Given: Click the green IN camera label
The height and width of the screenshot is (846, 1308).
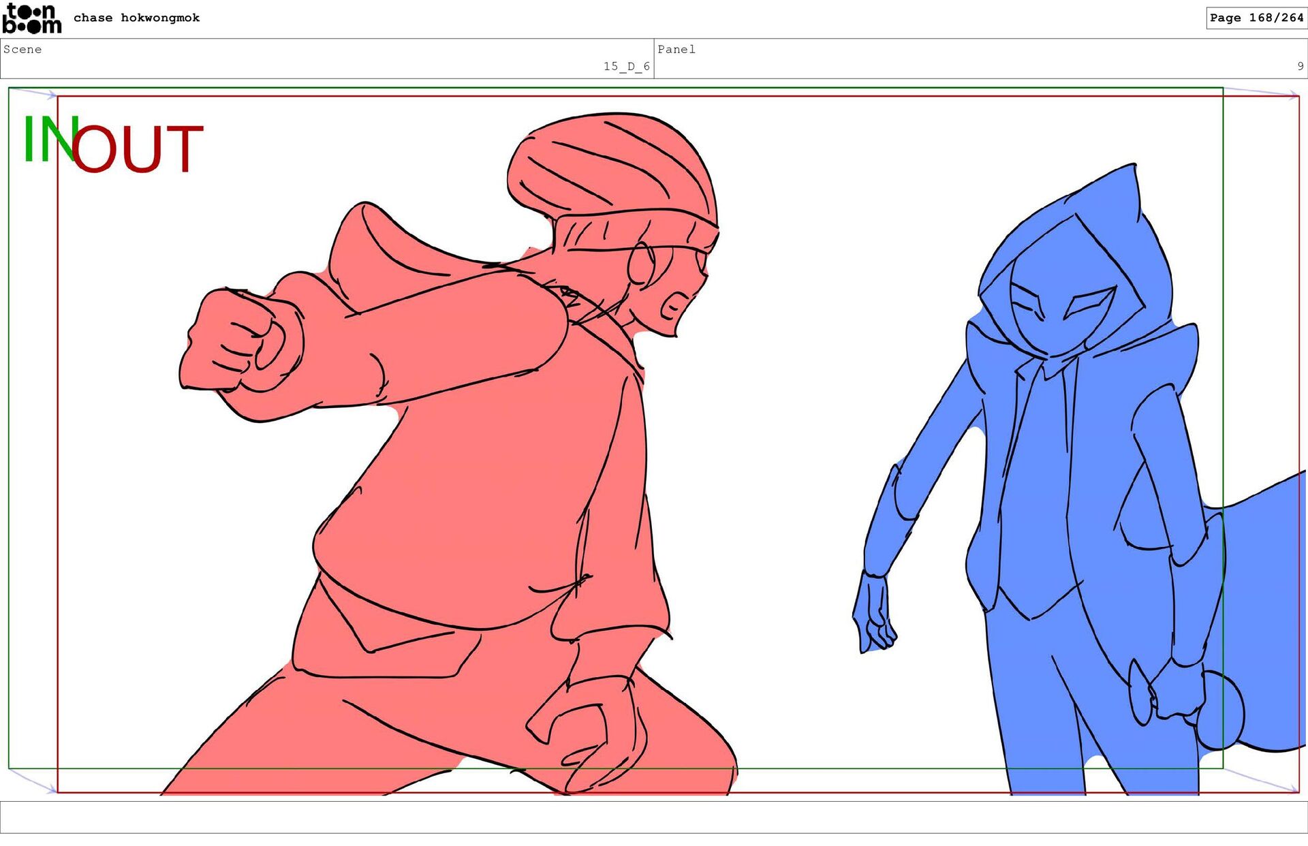Looking at the screenshot, I should tap(46, 140).
